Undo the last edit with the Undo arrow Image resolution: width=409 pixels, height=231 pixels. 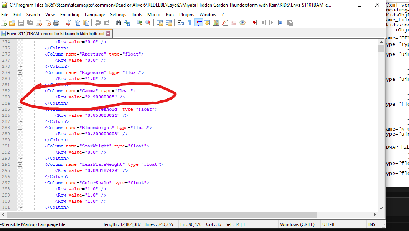pos(97,23)
